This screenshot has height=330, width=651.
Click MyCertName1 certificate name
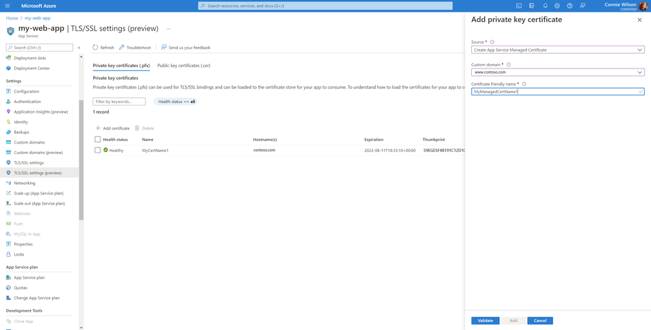155,151
